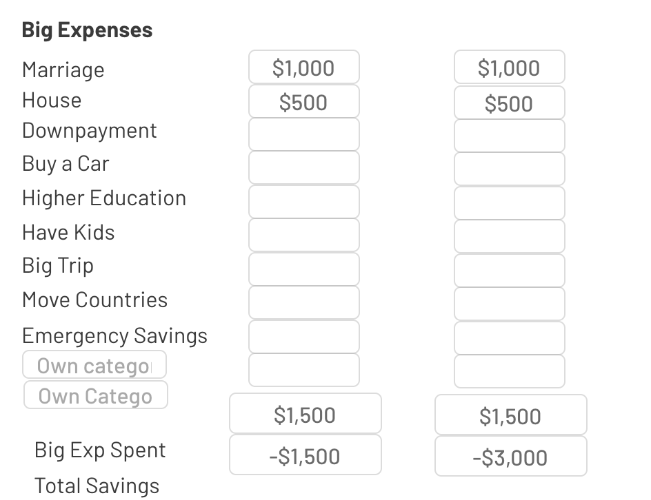651x500 pixels.
Task: Click the first column Marriage amount field
Action: coord(304,67)
